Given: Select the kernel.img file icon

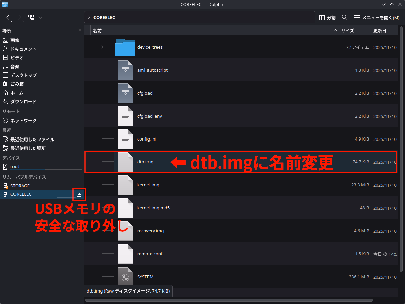Looking at the screenshot, I should (x=125, y=185).
